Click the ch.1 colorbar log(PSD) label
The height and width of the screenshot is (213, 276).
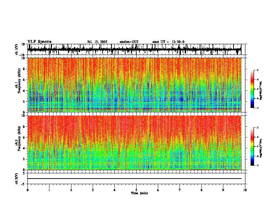point(261,90)
